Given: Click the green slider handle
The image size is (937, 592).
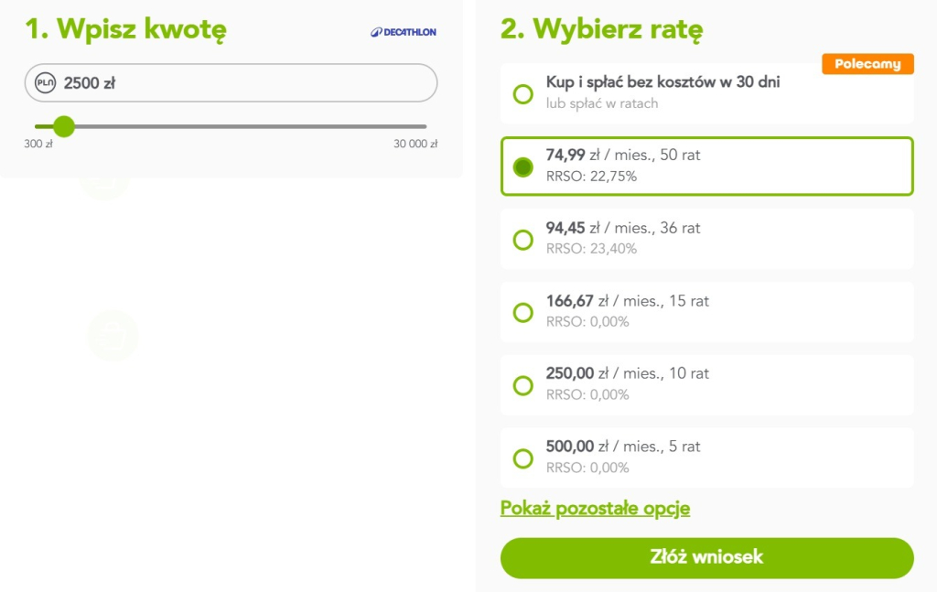Looking at the screenshot, I should (63, 126).
